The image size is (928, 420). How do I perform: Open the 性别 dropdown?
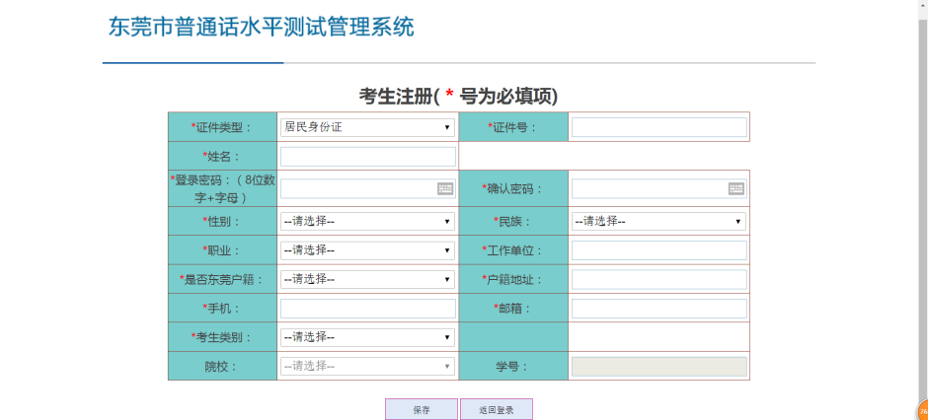(x=367, y=222)
